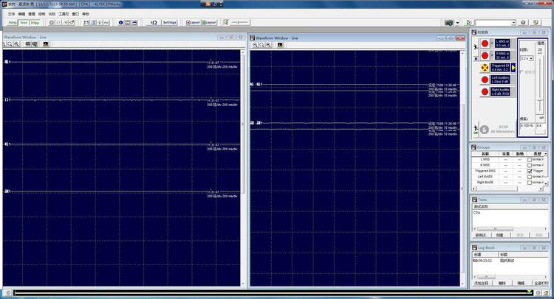Toggle the Trigg mode button
The image size is (554, 299).
click(x=35, y=23)
